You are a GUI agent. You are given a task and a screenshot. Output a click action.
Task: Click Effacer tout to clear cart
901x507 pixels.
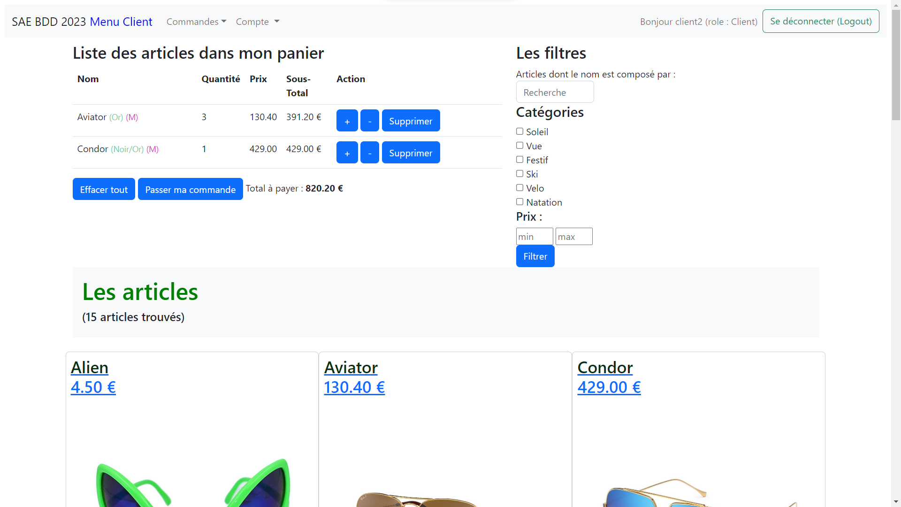[x=103, y=189]
